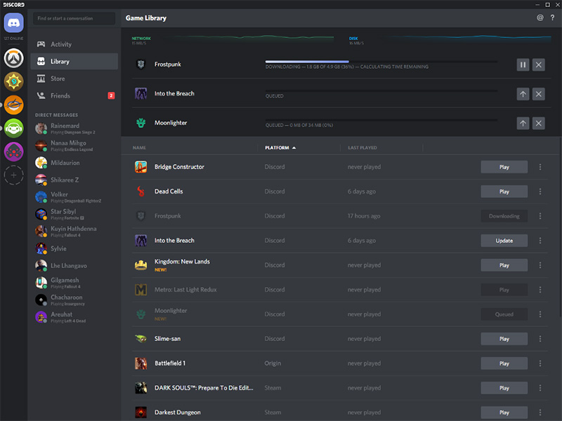Image resolution: width=562 pixels, height=421 pixels.
Task: Open direct message with Kuyin Hathdenna
Action: pyautogui.click(x=74, y=232)
